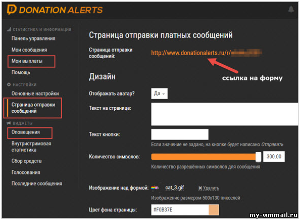The height and width of the screenshot is (220, 300).
Task: Click Удалить to remove the image
Action: [209, 188]
